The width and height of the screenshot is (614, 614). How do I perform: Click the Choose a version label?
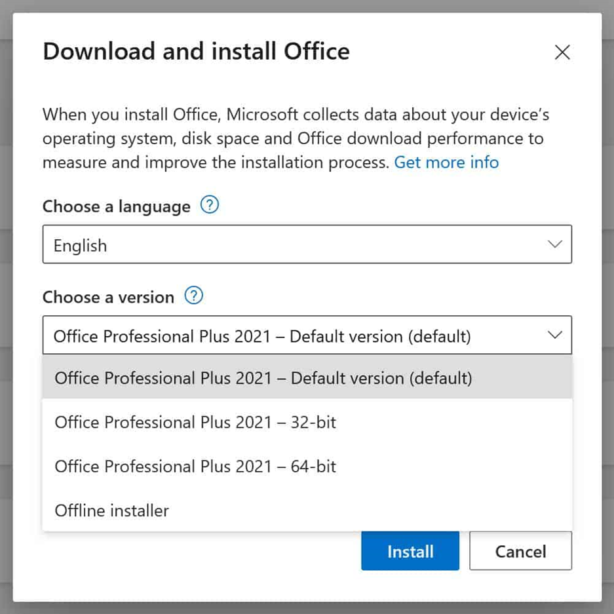click(108, 297)
